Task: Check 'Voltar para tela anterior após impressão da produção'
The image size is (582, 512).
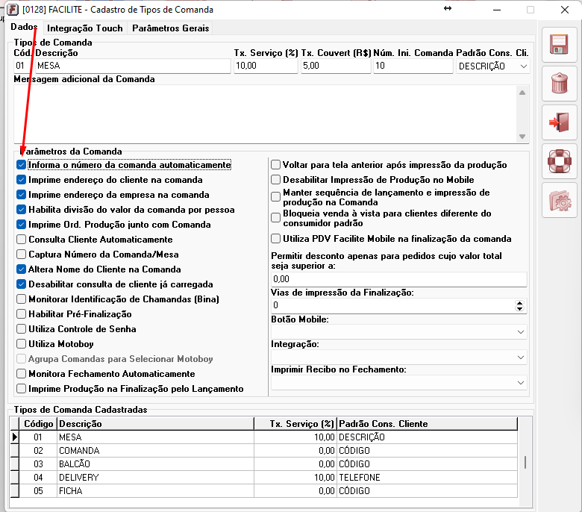Action: pos(275,165)
